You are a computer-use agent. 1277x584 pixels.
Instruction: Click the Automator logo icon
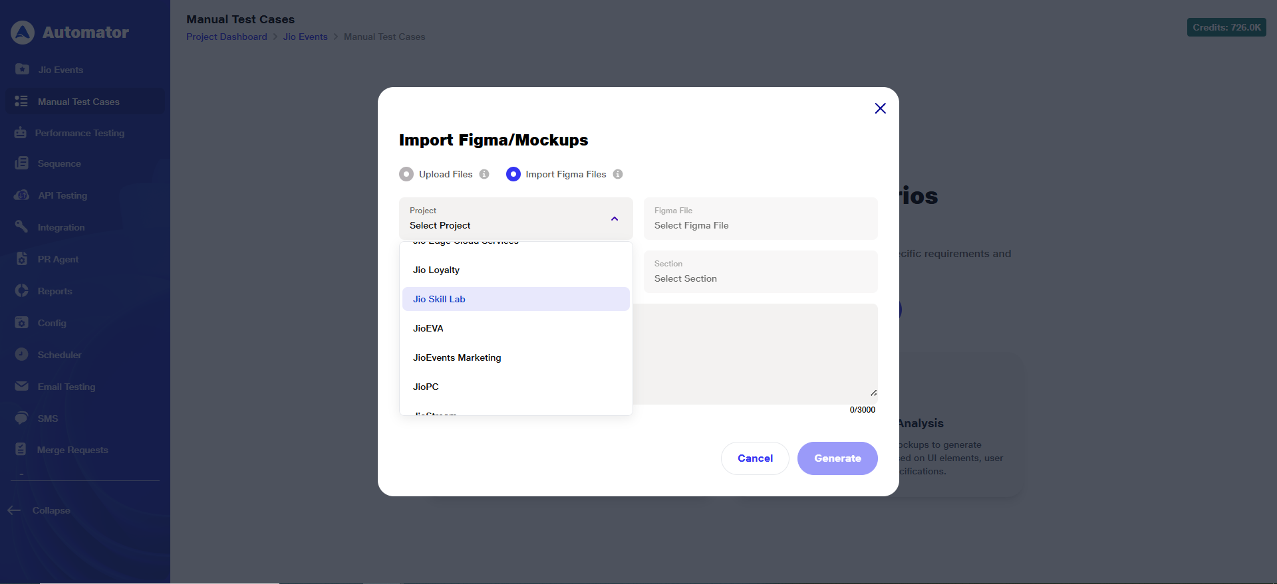coord(23,33)
